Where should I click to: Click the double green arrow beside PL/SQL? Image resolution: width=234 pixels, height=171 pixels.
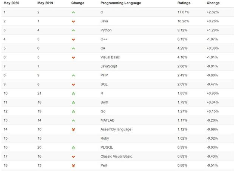73,147
